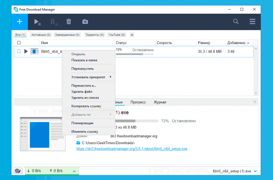Select the Торренты (0) filter tab
The image size is (273, 180).
point(95,35)
